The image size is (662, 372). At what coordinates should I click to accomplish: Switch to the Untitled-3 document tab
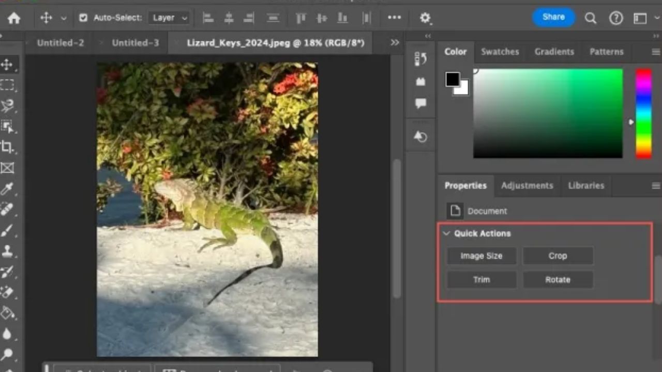pyautogui.click(x=136, y=43)
